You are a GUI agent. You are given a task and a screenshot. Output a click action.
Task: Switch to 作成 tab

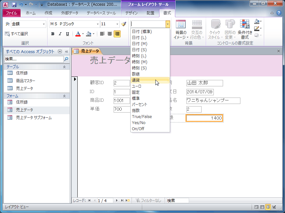pyautogui.click(x=48, y=13)
